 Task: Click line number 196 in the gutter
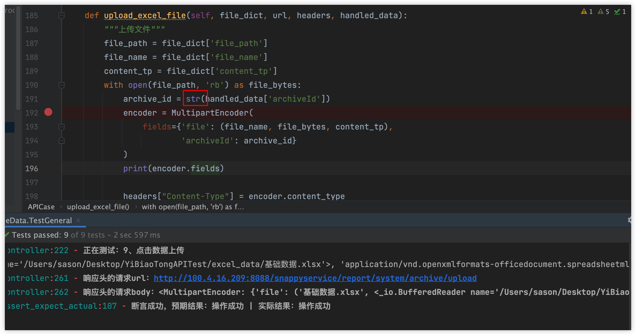click(x=32, y=169)
